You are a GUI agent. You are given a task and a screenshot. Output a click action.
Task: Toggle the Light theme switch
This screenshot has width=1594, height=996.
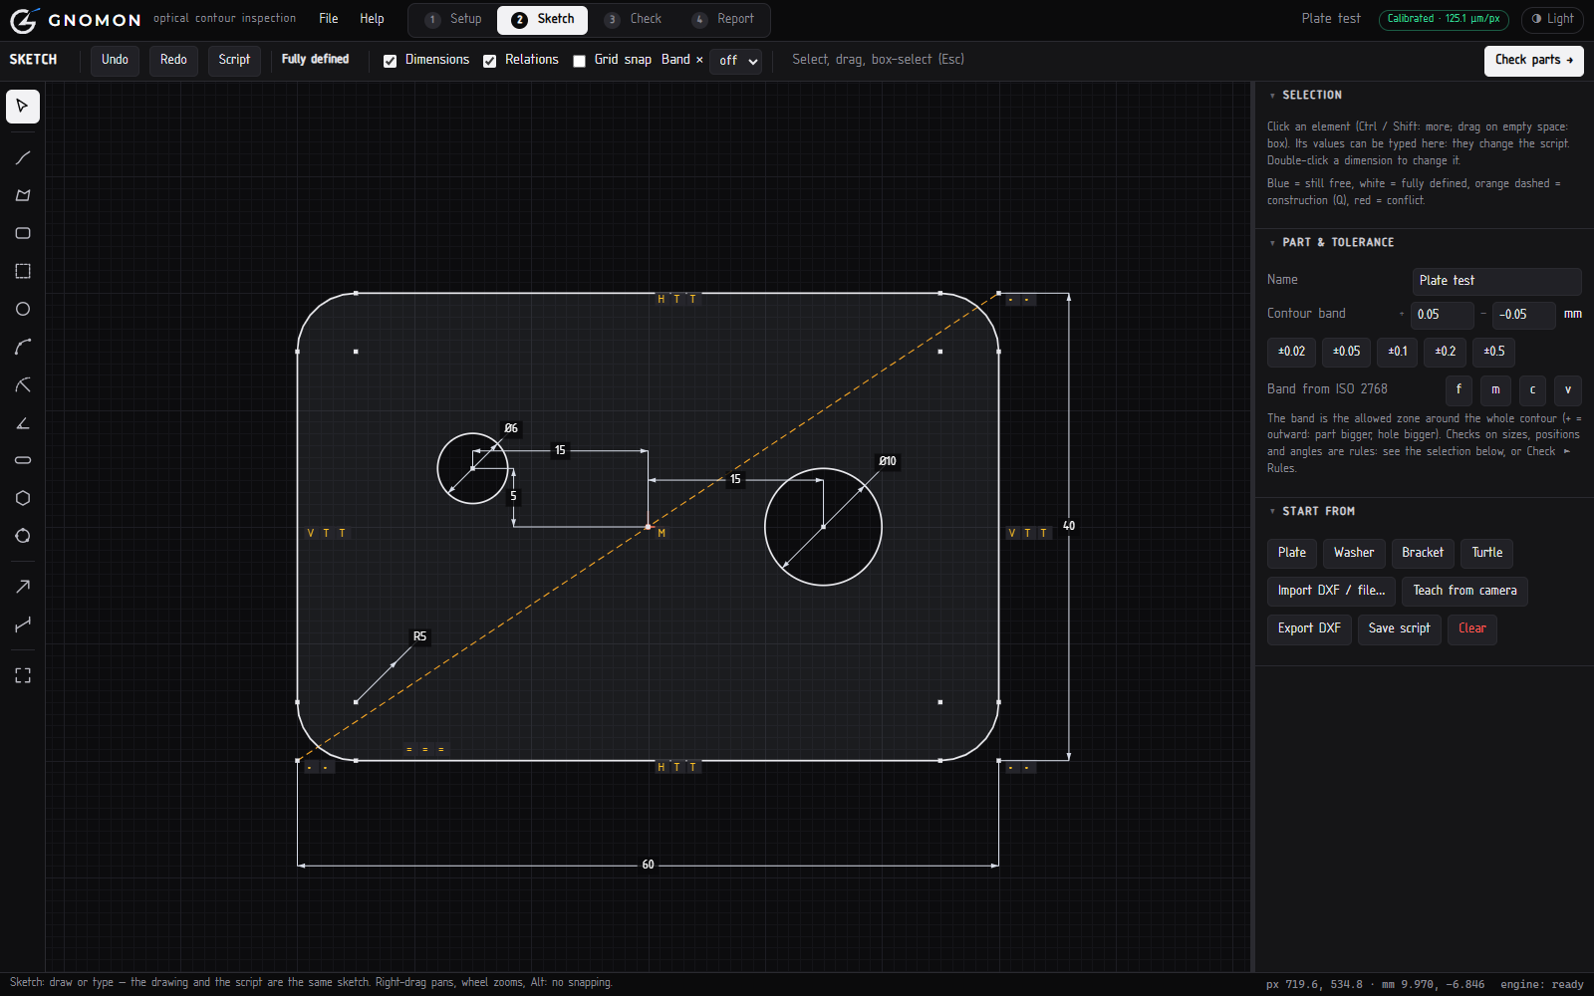1552,19
